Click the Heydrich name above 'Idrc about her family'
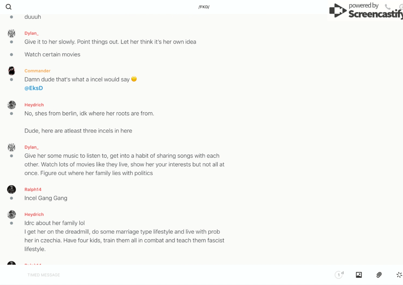This screenshot has height=285, width=403. tap(34, 214)
